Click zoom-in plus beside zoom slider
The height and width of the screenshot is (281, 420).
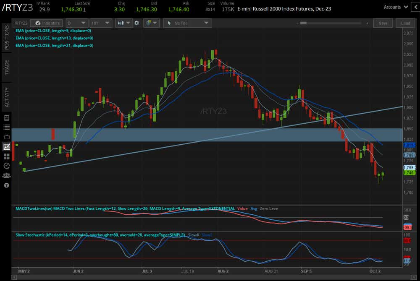pyautogui.click(x=367, y=23)
